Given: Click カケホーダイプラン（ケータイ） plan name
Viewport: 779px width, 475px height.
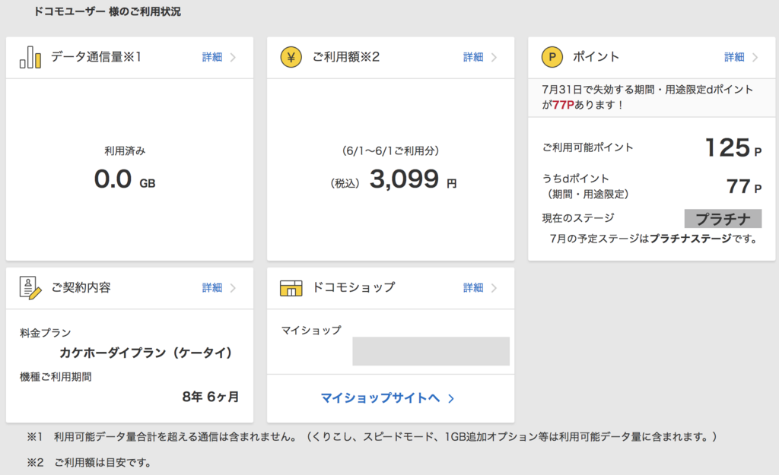Looking at the screenshot, I should (146, 353).
